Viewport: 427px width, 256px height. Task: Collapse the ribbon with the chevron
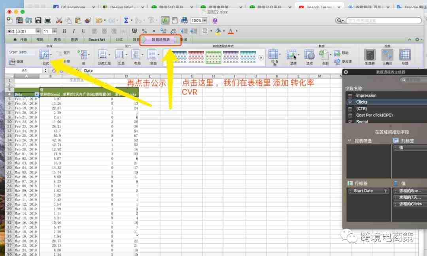(409, 40)
